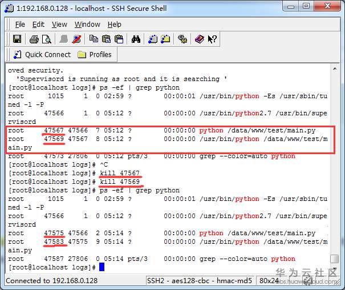Click the 'kill 47567' command text
The width and height of the screenshot is (345, 290).
coord(120,173)
